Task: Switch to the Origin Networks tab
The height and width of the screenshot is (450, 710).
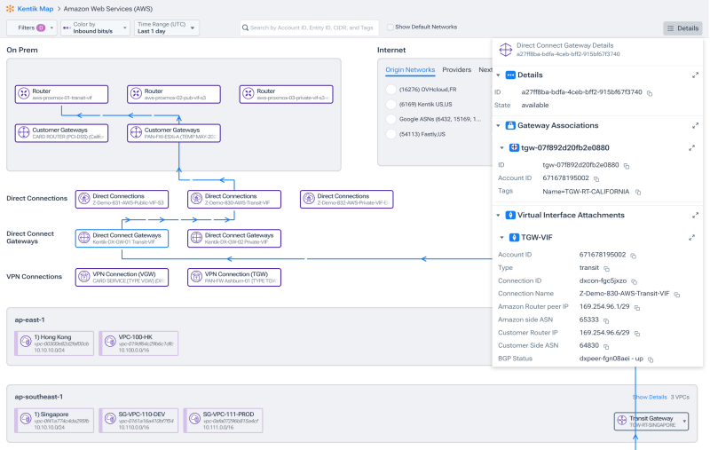Action: [410, 70]
